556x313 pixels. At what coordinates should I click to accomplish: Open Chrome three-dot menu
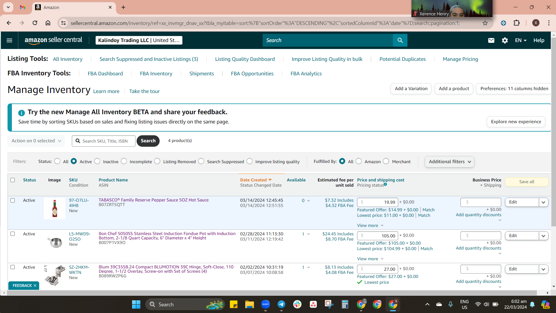point(549,23)
